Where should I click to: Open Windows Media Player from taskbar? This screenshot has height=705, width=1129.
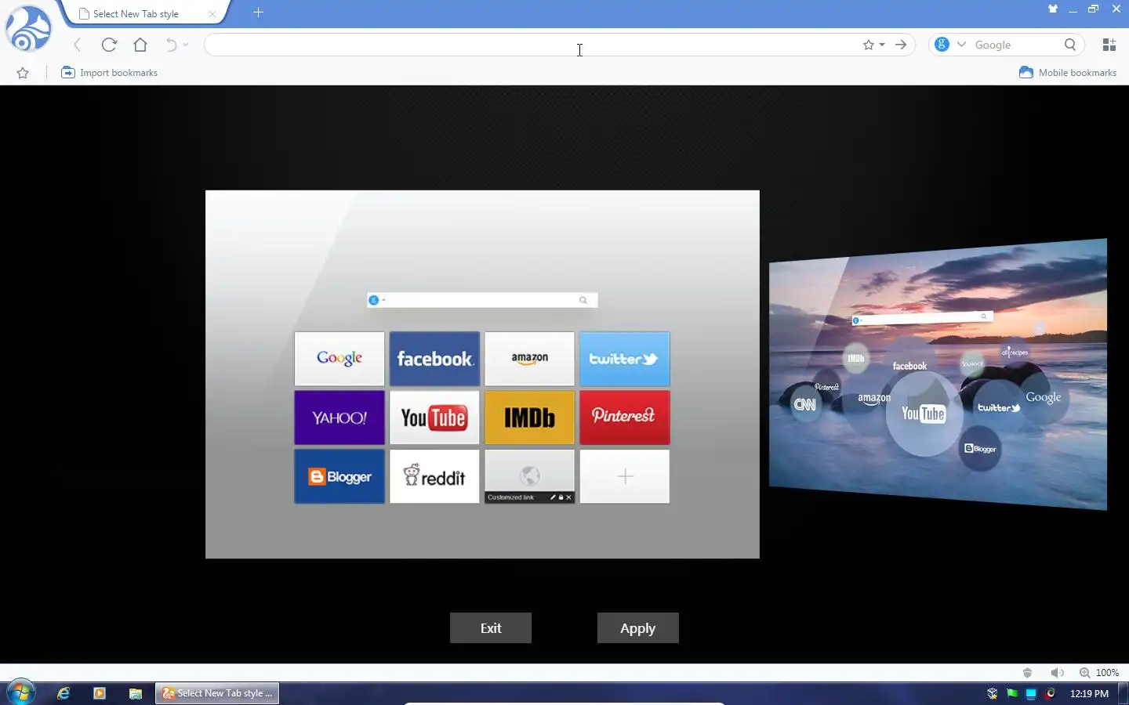click(x=100, y=693)
